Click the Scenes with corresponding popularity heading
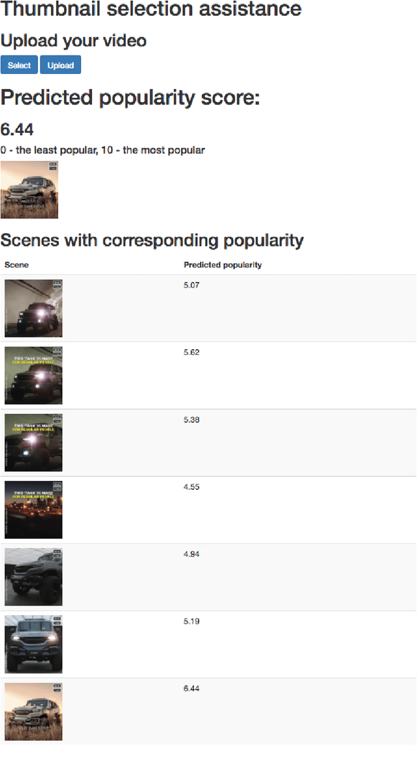Screen dimensions: 418x761 152,240
